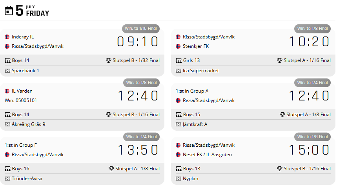Click the group icon beside Girls 13
Screen dimensions: 337x186
(x=178, y=60)
